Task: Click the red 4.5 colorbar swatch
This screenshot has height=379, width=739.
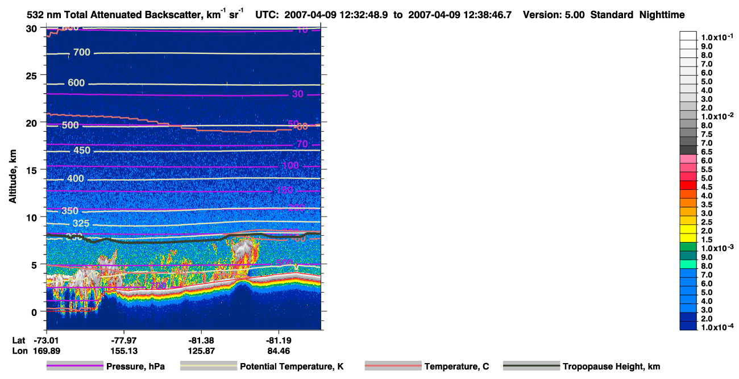Action: coord(688,185)
